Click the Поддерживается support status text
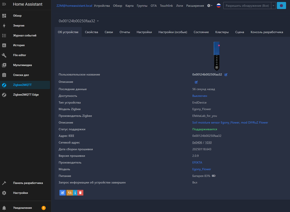 click(205, 129)
